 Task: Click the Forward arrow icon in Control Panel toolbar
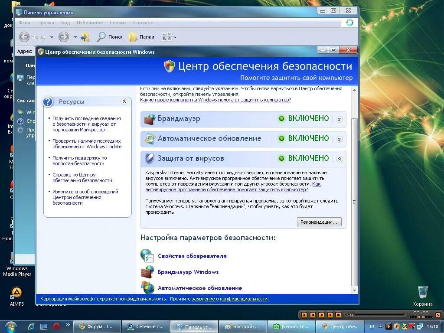point(63,36)
